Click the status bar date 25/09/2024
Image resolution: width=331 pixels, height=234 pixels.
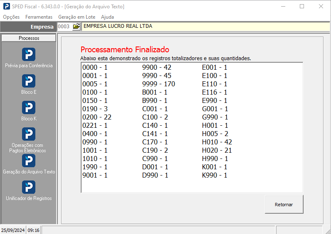click(x=13, y=230)
